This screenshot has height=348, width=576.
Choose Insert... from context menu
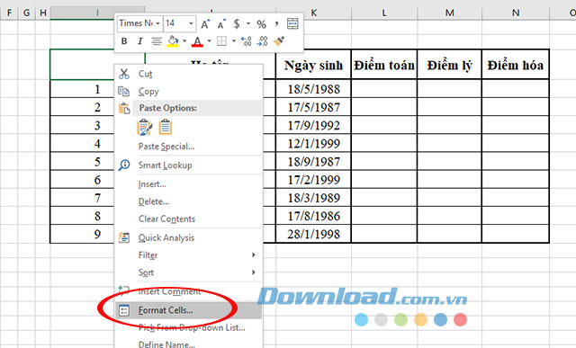(189, 184)
